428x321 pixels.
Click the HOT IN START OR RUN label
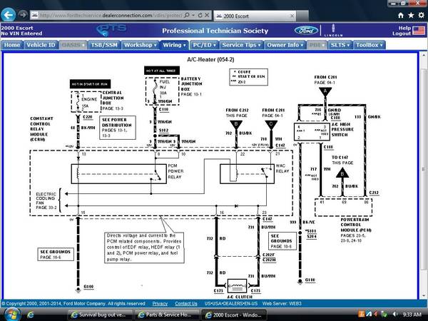click(x=90, y=84)
